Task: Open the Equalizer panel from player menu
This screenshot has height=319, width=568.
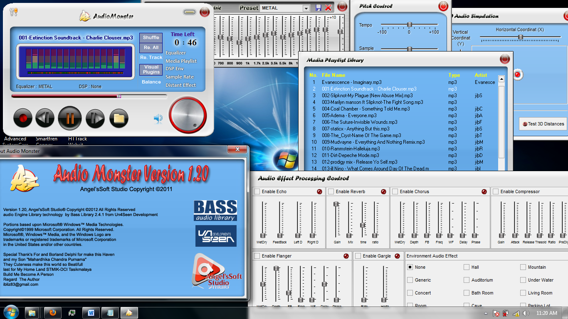Action: (175, 53)
